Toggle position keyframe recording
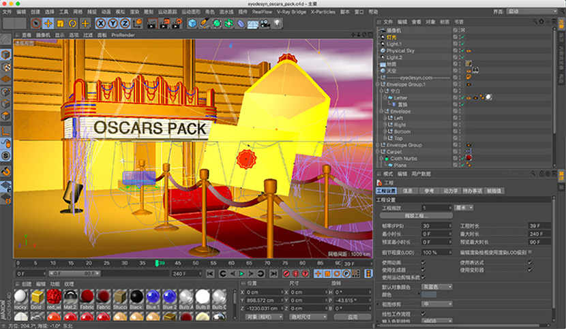This screenshot has width=566, height=329. point(318,274)
